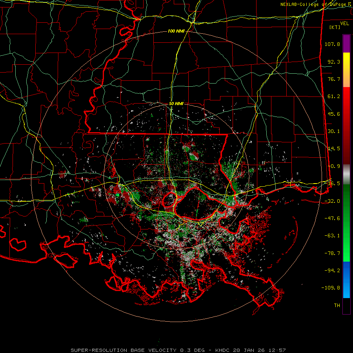Click the VEL legend title

(344, 23)
